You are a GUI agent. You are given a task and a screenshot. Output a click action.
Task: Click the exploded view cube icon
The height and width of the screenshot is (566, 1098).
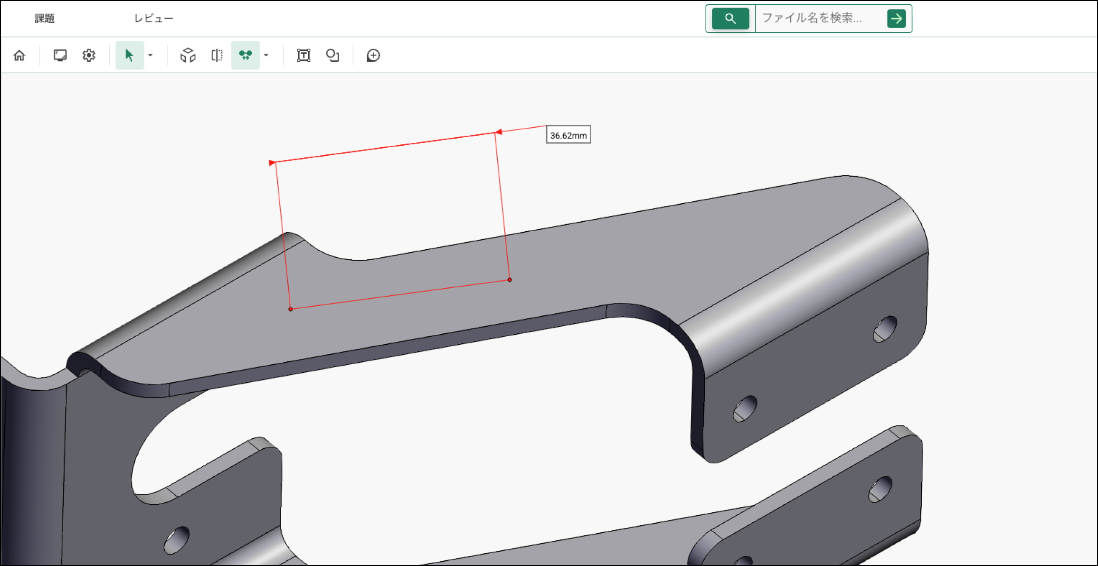[188, 56]
